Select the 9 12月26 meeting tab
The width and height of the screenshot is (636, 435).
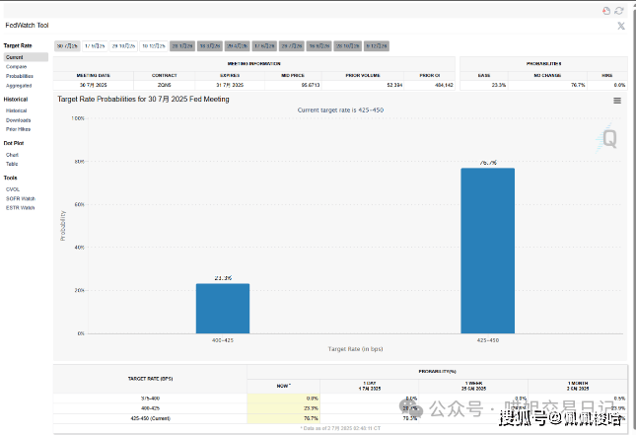click(x=377, y=46)
